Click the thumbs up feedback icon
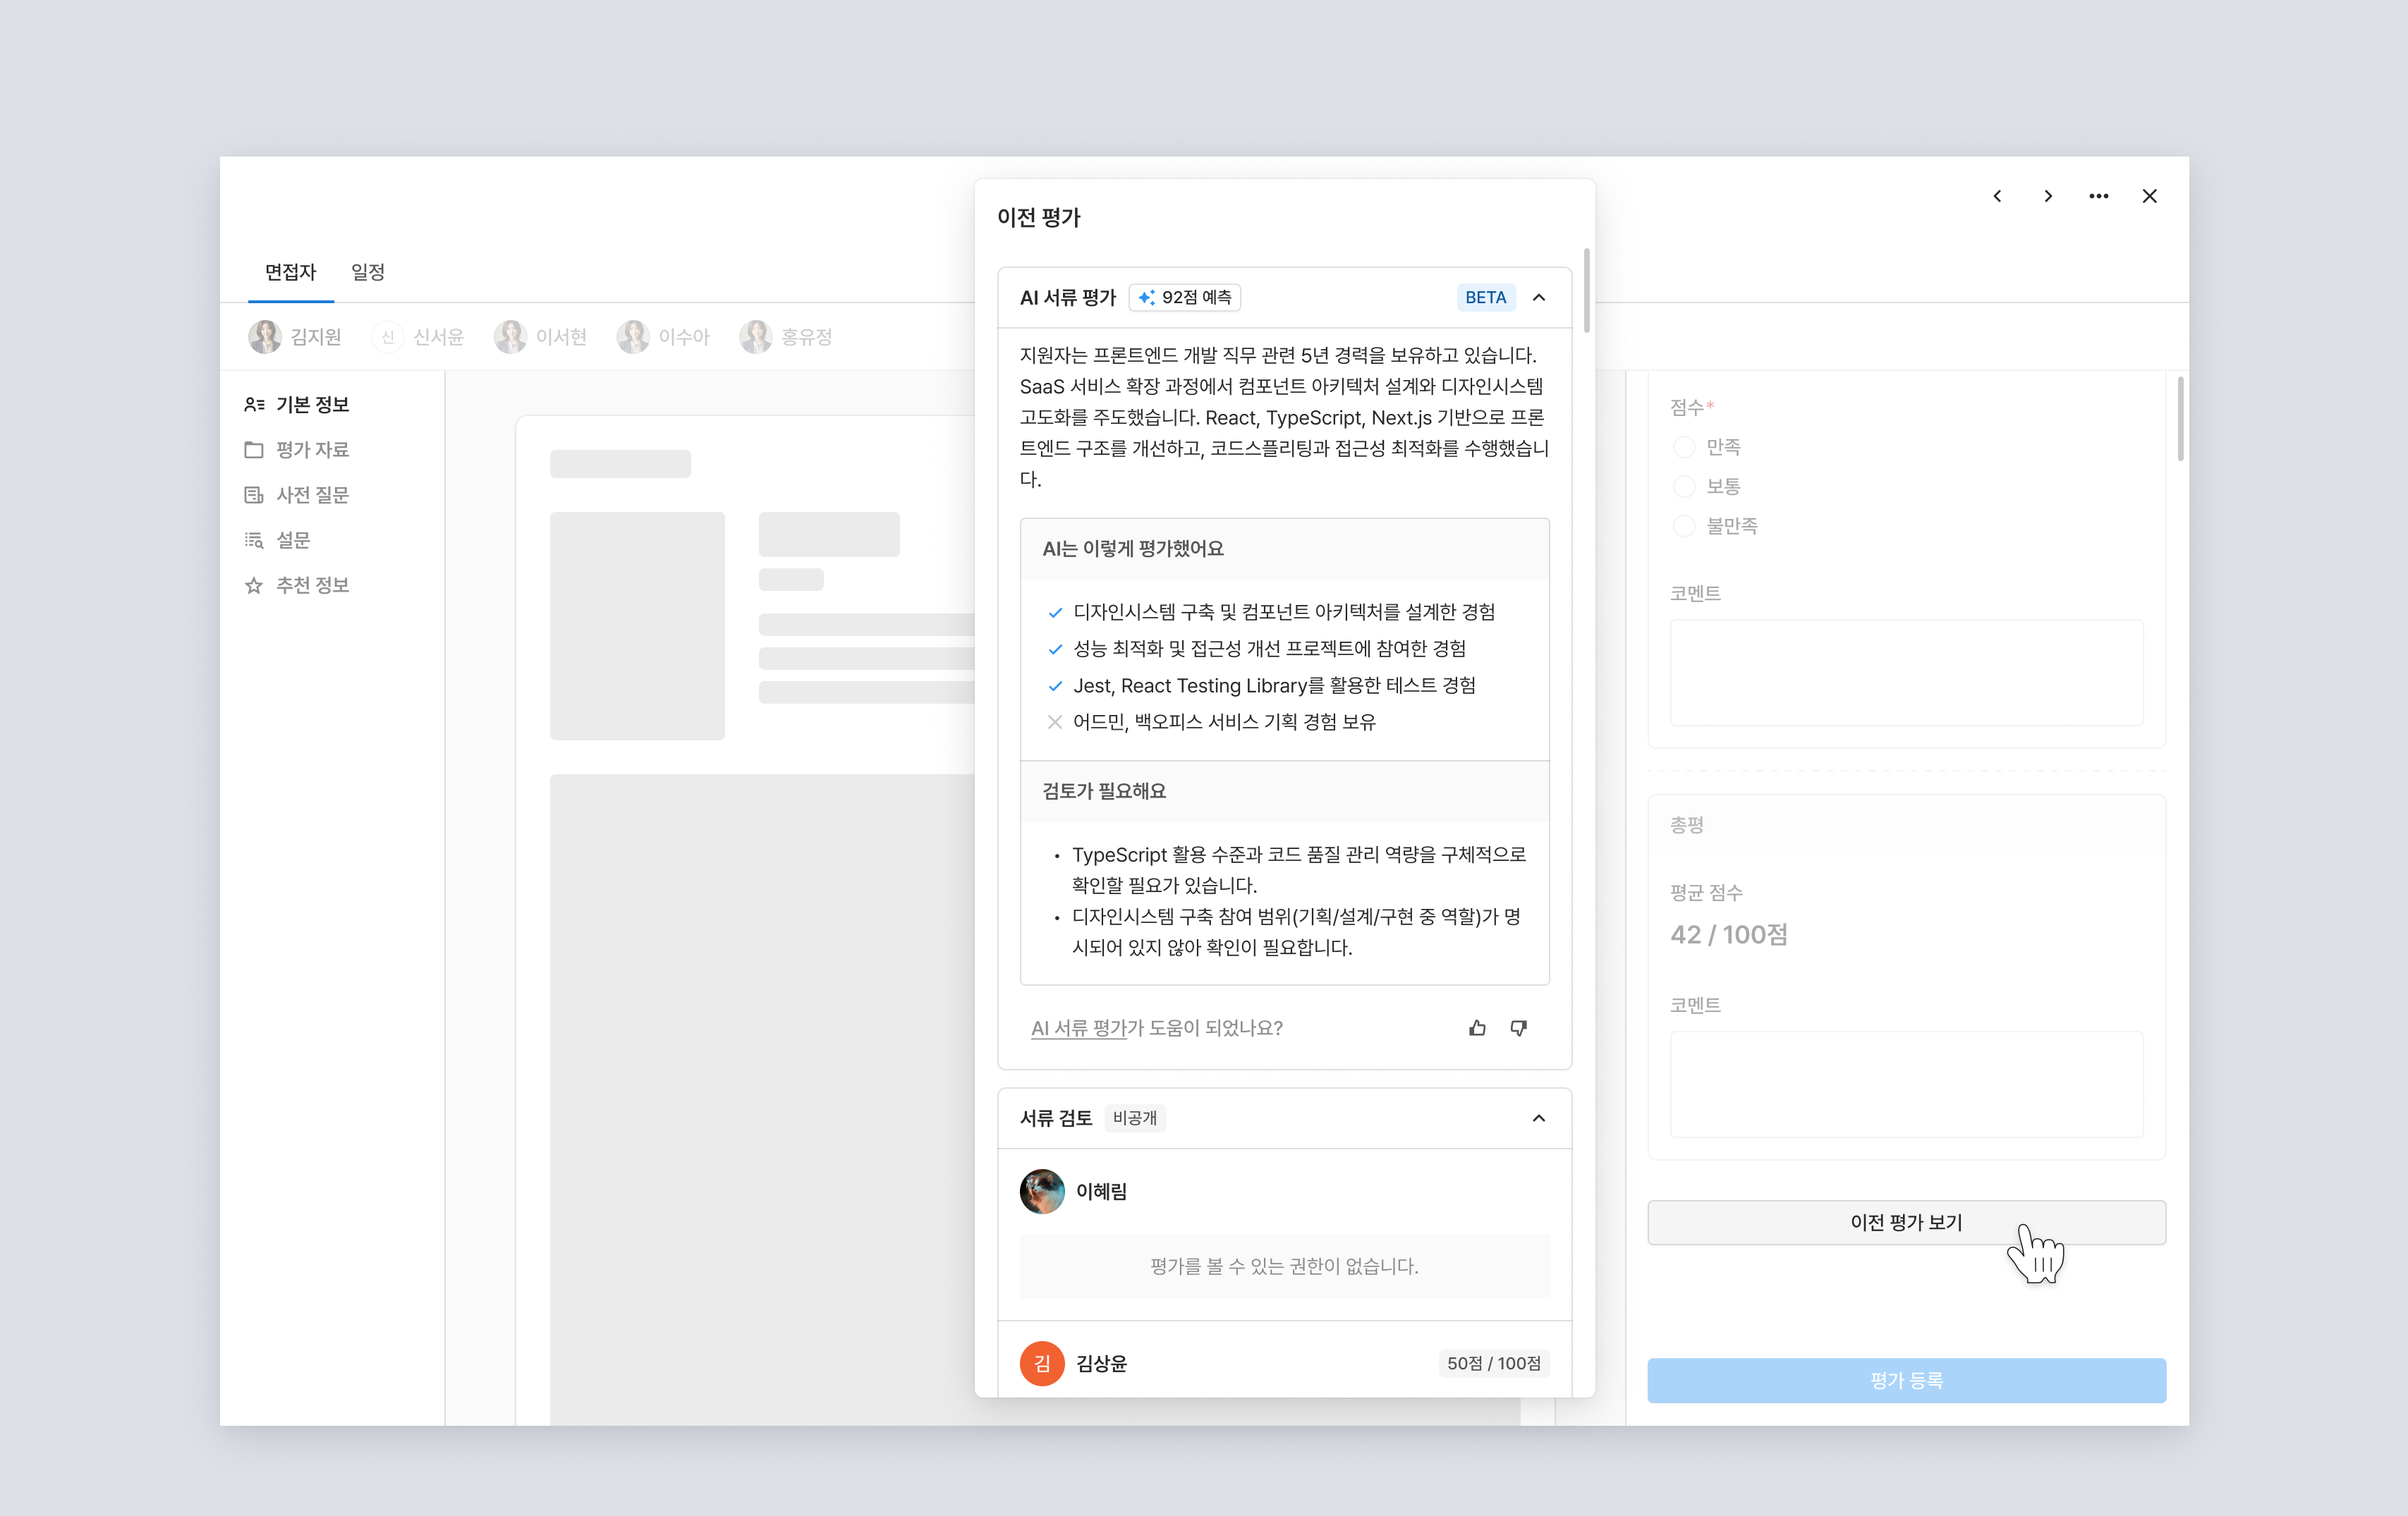The width and height of the screenshot is (2408, 1516). [1477, 1028]
